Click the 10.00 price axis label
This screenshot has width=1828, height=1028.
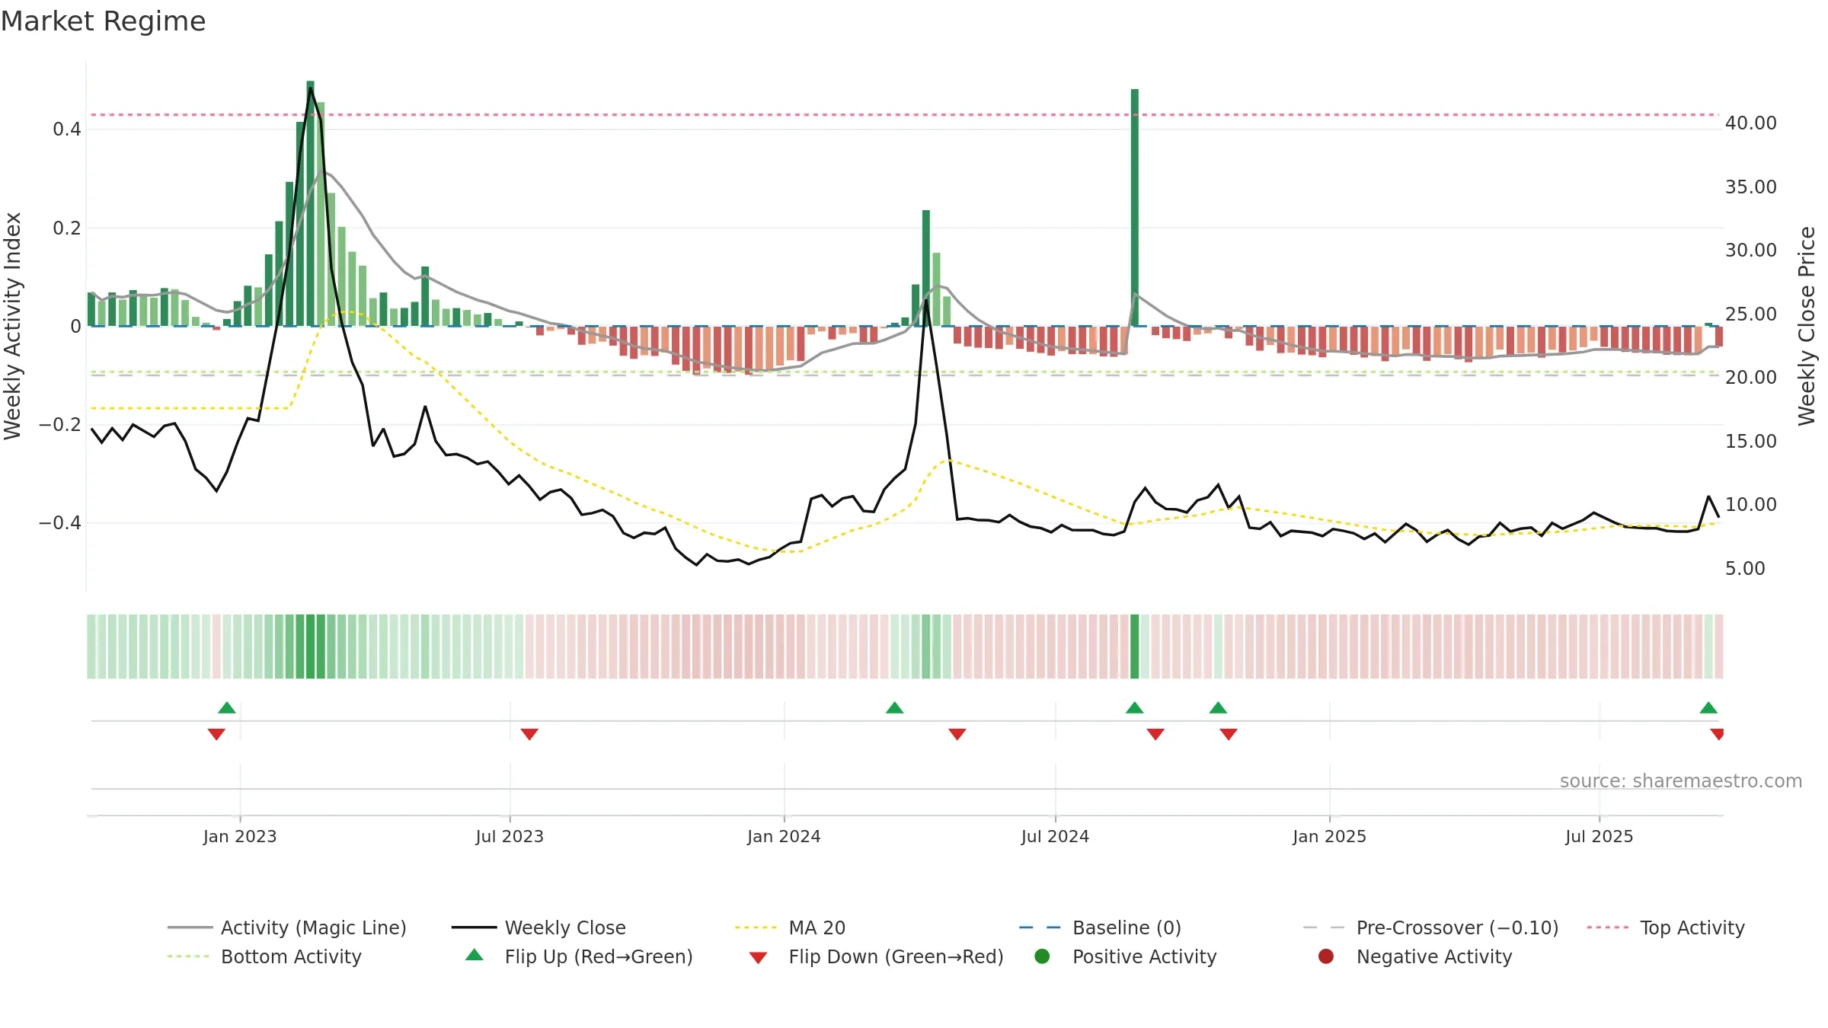click(x=1751, y=505)
